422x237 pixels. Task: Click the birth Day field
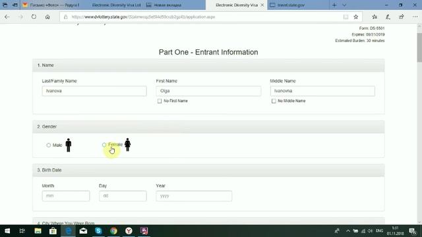pos(123,196)
